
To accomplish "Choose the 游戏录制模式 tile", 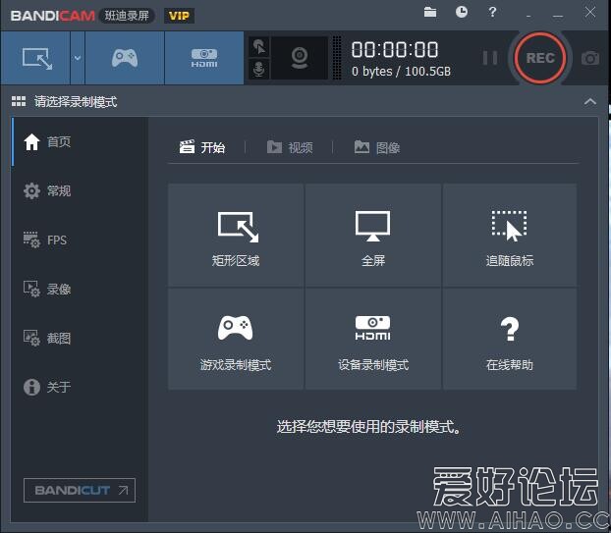I will click(x=236, y=339).
